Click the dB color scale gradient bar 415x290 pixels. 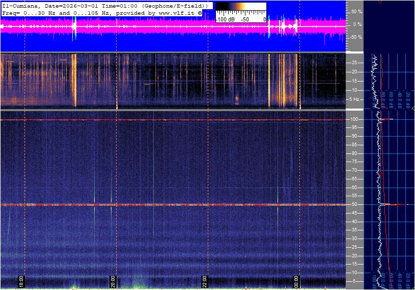click(x=240, y=10)
